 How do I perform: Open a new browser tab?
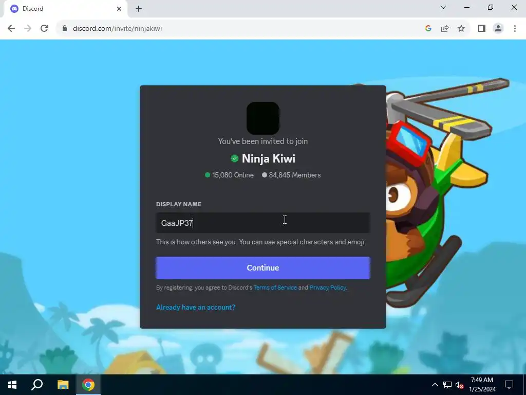[x=139, y=9]
